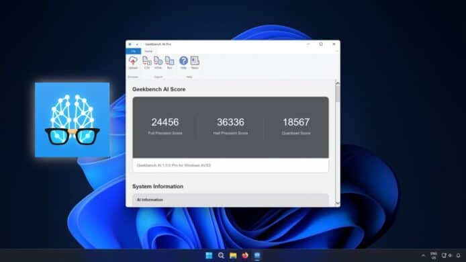Open the network icon in the system tray
This screenshot has width=466, height=262.
(x=444, y=255)
